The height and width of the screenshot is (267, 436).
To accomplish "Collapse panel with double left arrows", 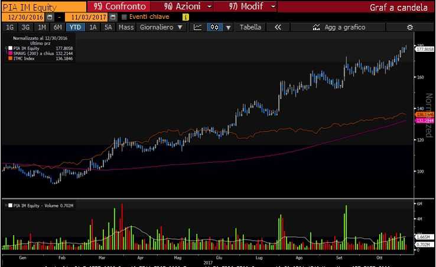I will click(278, 27).
